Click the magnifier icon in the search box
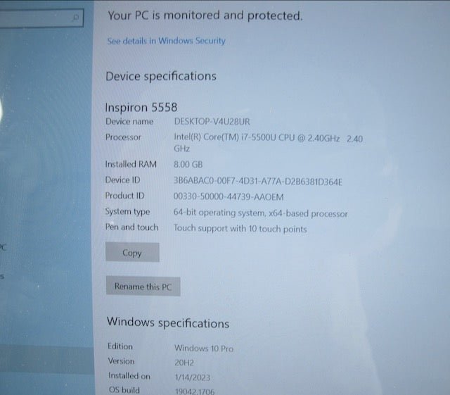Viewport: 450px width, 395px height. tap(76, 18)
